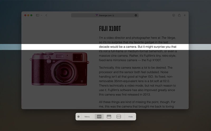The height and width of the screenshot is (131, 211).
Task: Open the Safari share menu
Action: 179,15
